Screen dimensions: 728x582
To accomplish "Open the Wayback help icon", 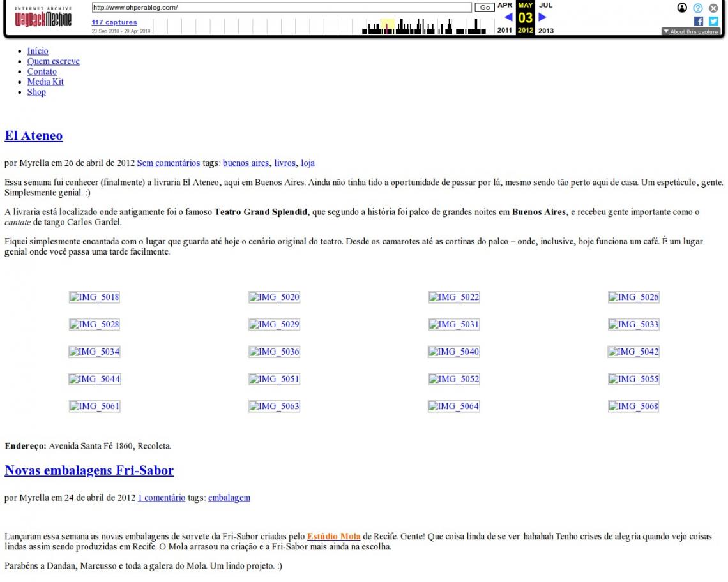I will click(x=698, y=8).
